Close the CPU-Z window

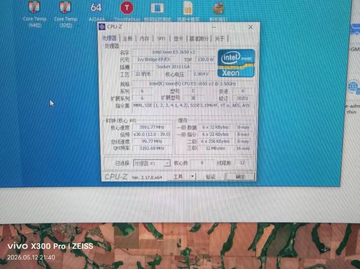click(250, 27)
